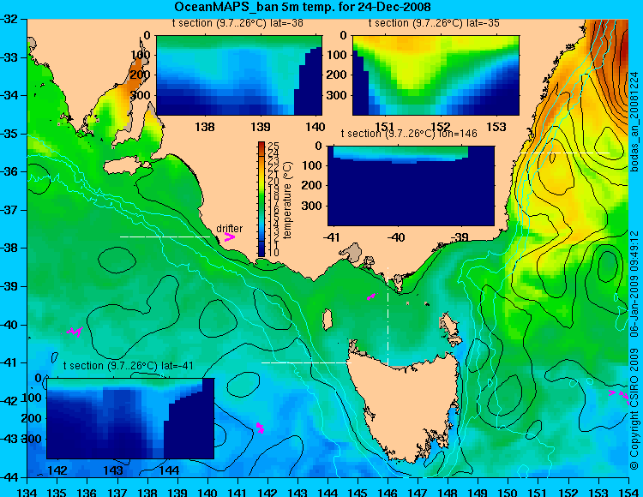Click the '25' tick on the color bar
Viewport: 643px width, 497px height.
(x=273, y=146)
